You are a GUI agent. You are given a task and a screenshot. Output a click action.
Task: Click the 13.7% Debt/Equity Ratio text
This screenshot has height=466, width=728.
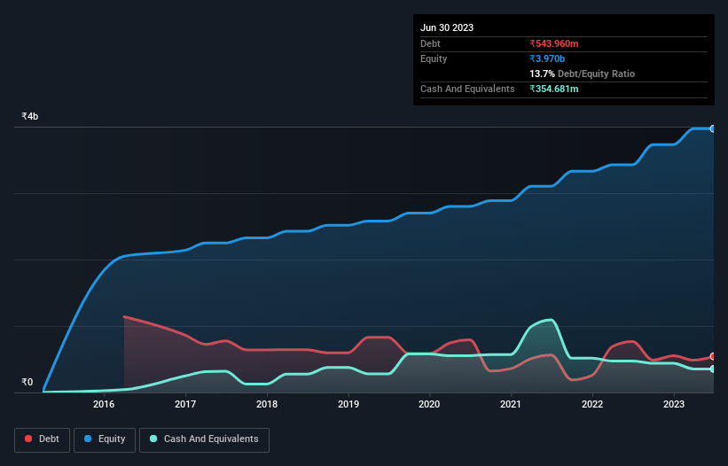tap(583, 74)
